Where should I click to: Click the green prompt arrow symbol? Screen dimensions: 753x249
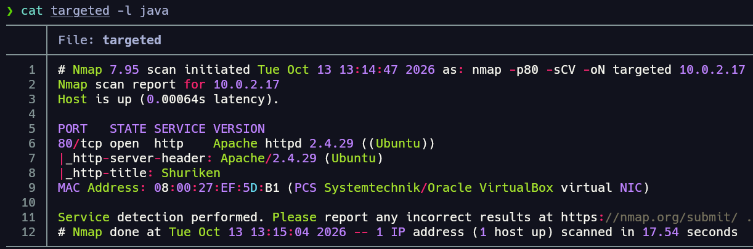pos(9,10)
